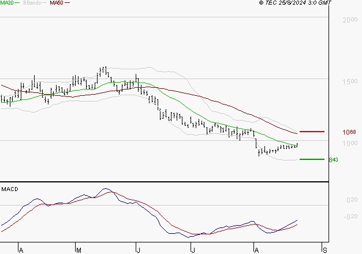Click the red resistance level line
The height and width of the screenshot is (254, 362).
[x=312, y=132]
